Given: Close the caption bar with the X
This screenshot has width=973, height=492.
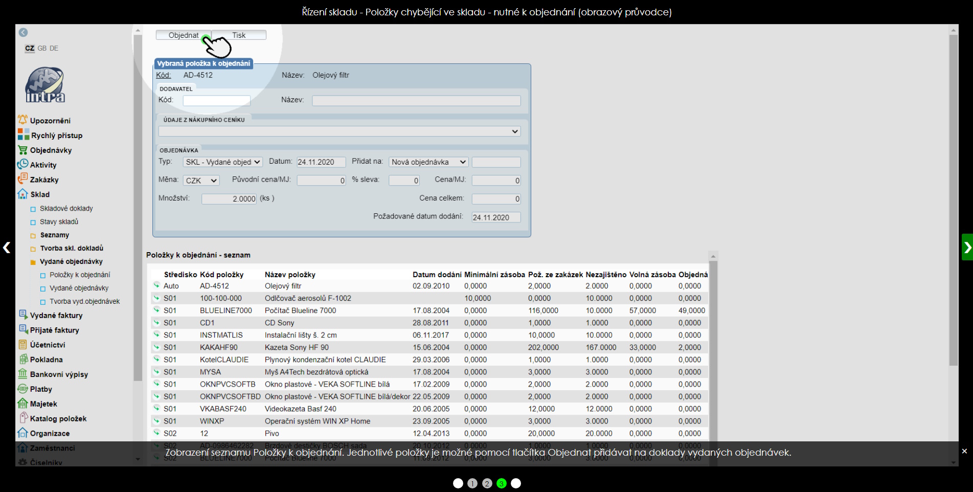Looking at the screenshot, I should (x=964, y=451).
